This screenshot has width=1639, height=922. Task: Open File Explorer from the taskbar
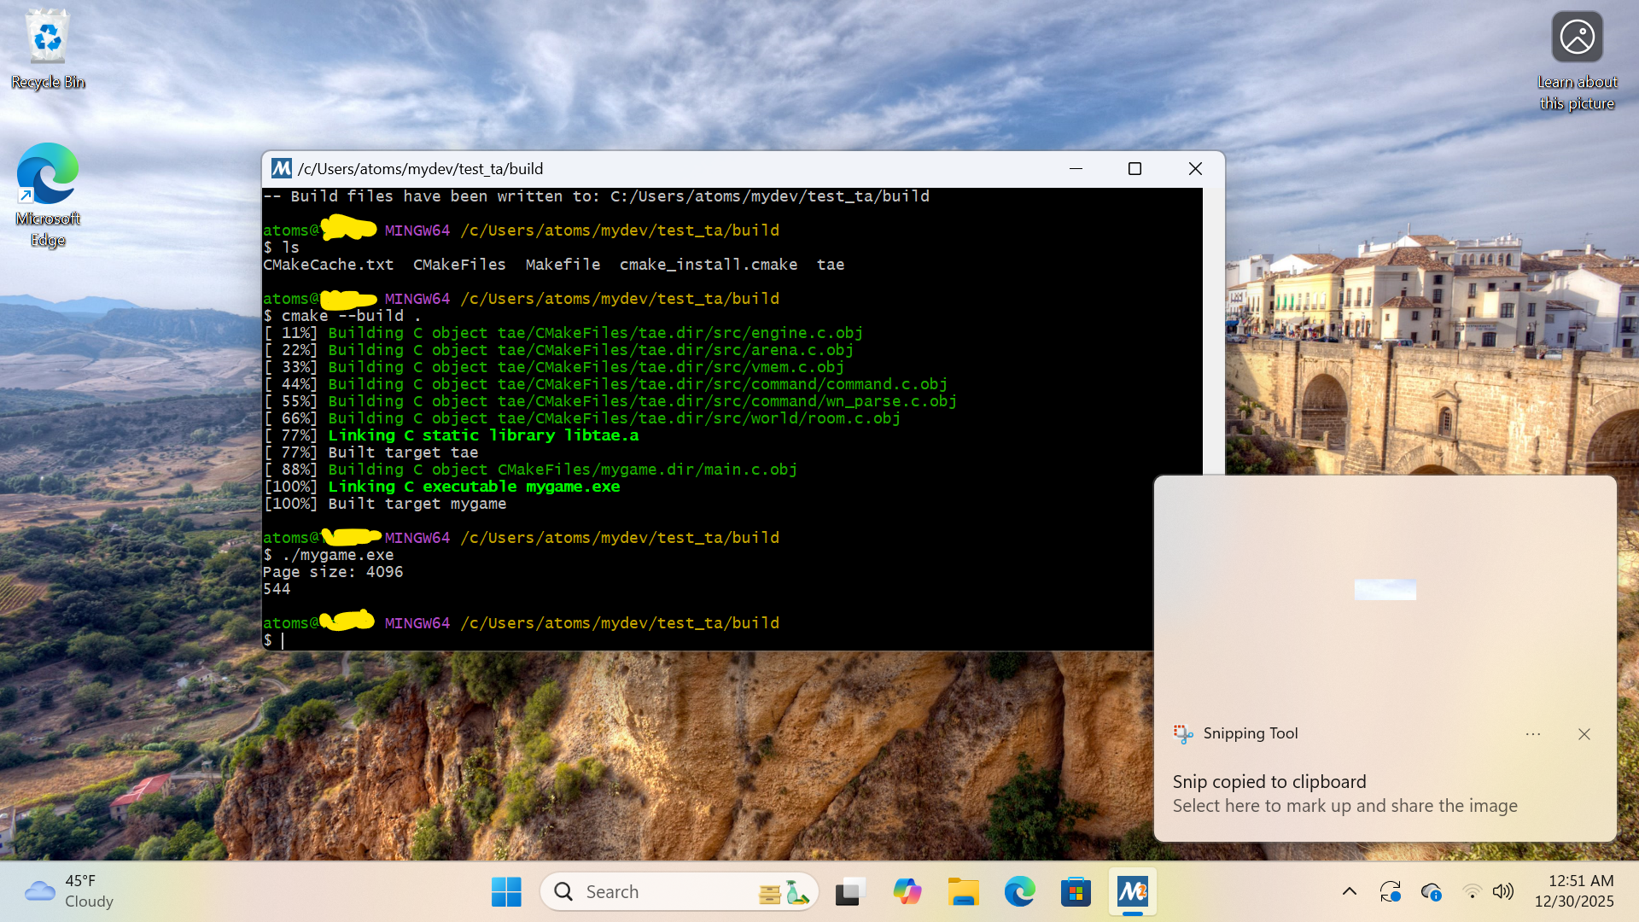(963, 891)
